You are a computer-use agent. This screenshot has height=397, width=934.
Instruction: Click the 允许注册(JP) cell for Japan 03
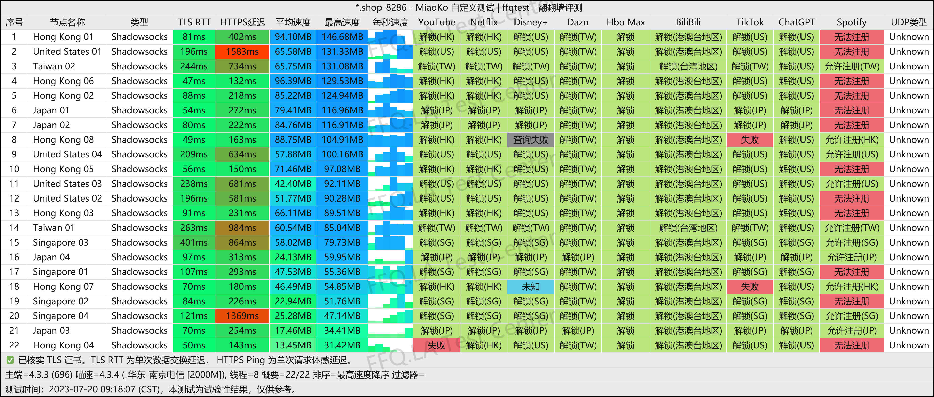[x=851, y=330]
